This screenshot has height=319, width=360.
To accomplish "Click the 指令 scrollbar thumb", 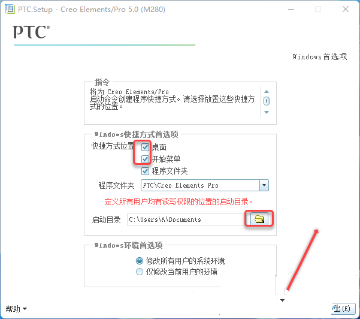I will coord(267,101).
